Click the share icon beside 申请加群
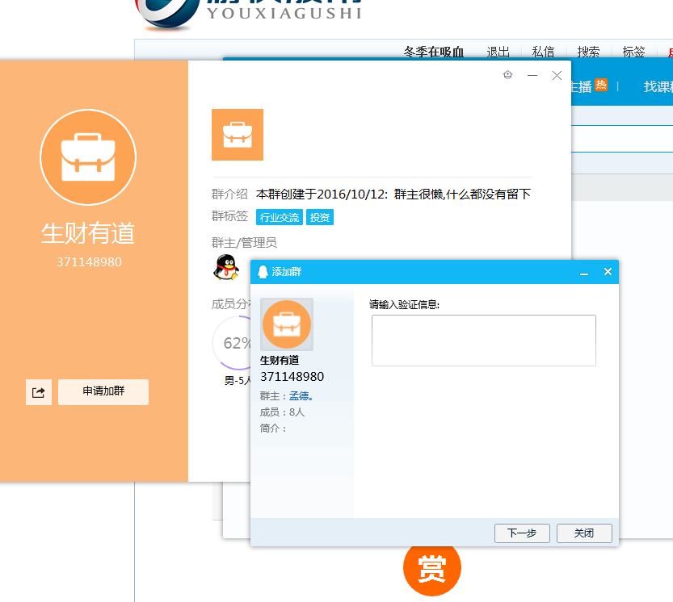 tap(39, 392)
